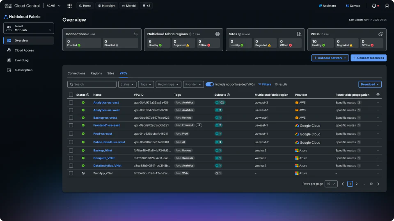Image resolution: width=394 pixels, height=221 pixels.
Task: Go to previous page arrow
Action: coord(343,184)
